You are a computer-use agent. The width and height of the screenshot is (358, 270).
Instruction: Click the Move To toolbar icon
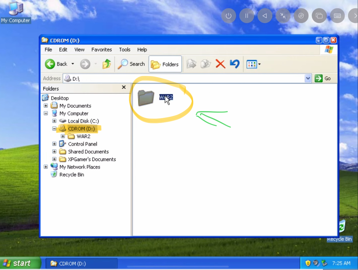tap(191, 64)
